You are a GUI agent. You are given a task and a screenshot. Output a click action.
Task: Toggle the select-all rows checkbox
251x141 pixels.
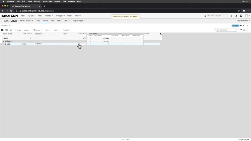(x=1, y=36)
